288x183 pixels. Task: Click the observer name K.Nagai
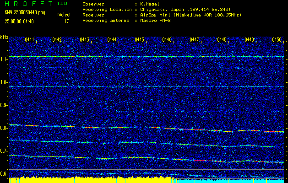149,4
